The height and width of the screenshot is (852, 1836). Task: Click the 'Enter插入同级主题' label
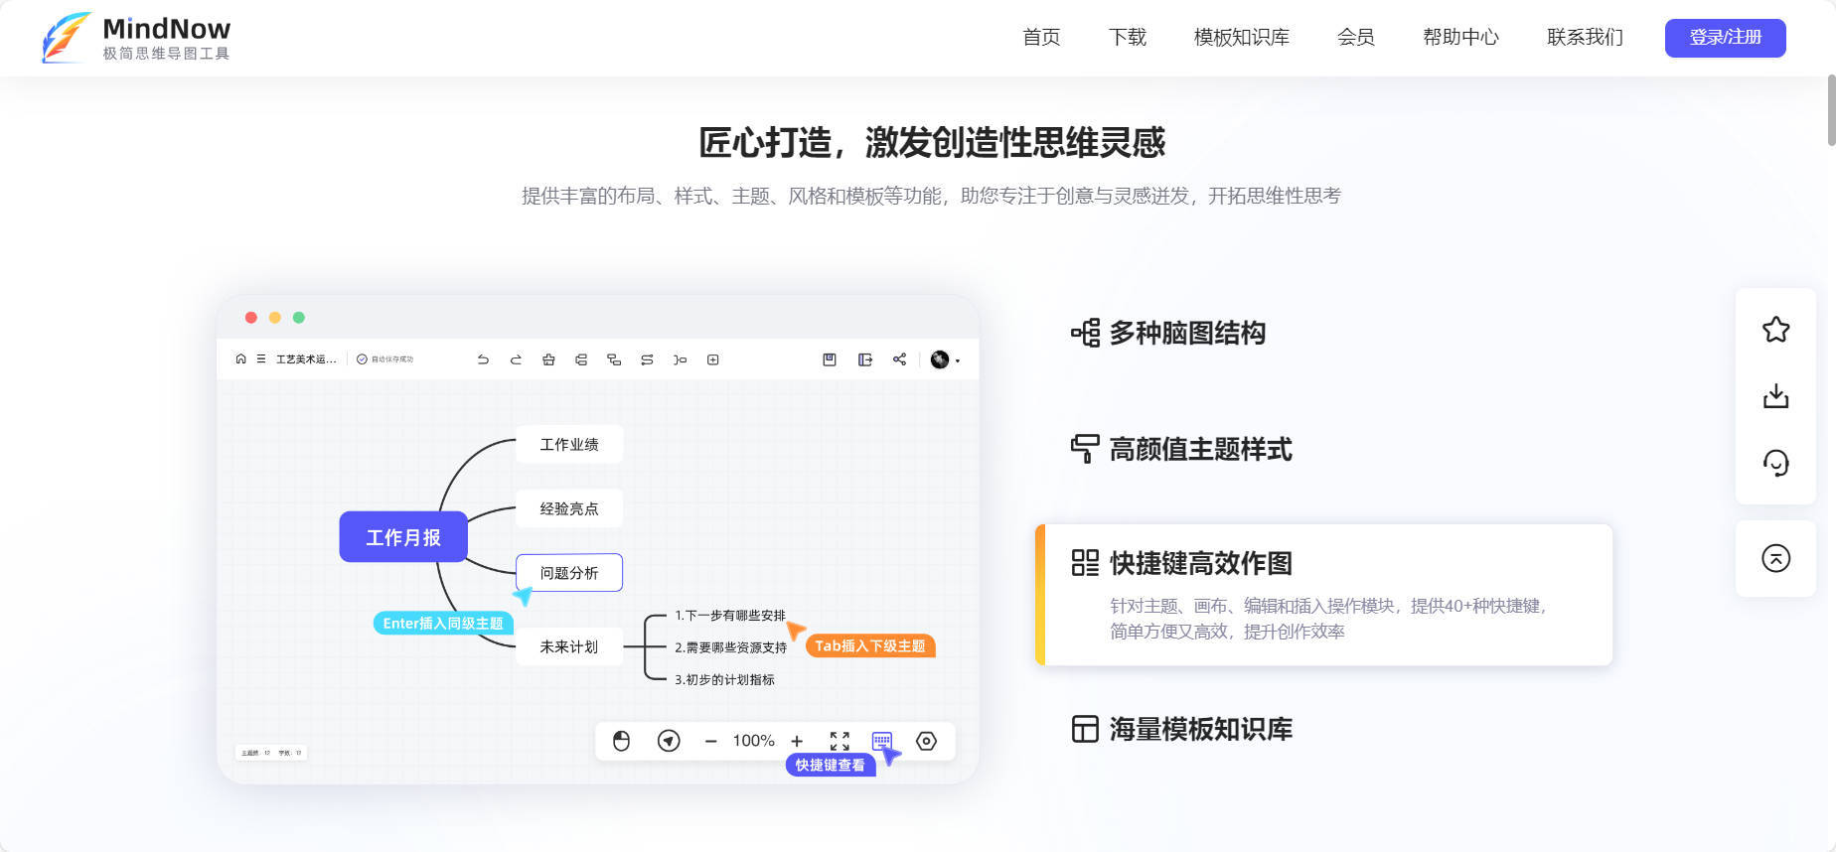tap(443, 623)
